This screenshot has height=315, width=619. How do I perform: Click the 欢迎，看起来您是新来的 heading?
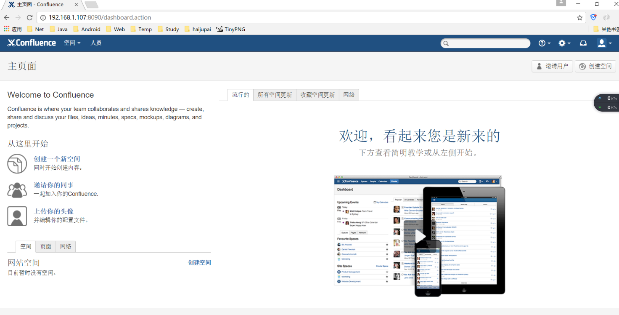420,136
